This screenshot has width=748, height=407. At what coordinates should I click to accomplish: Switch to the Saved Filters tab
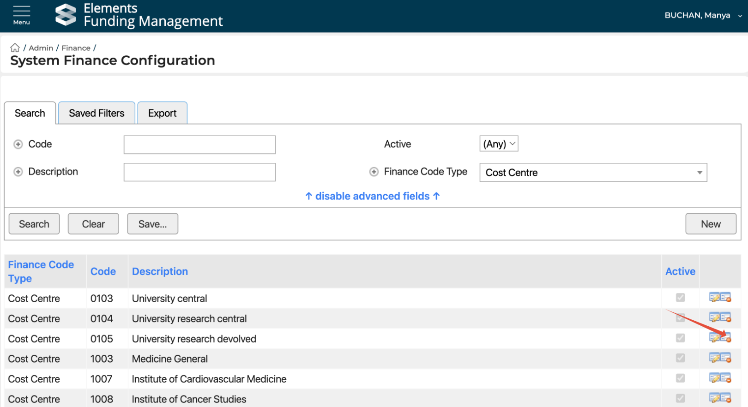point(97,113)
